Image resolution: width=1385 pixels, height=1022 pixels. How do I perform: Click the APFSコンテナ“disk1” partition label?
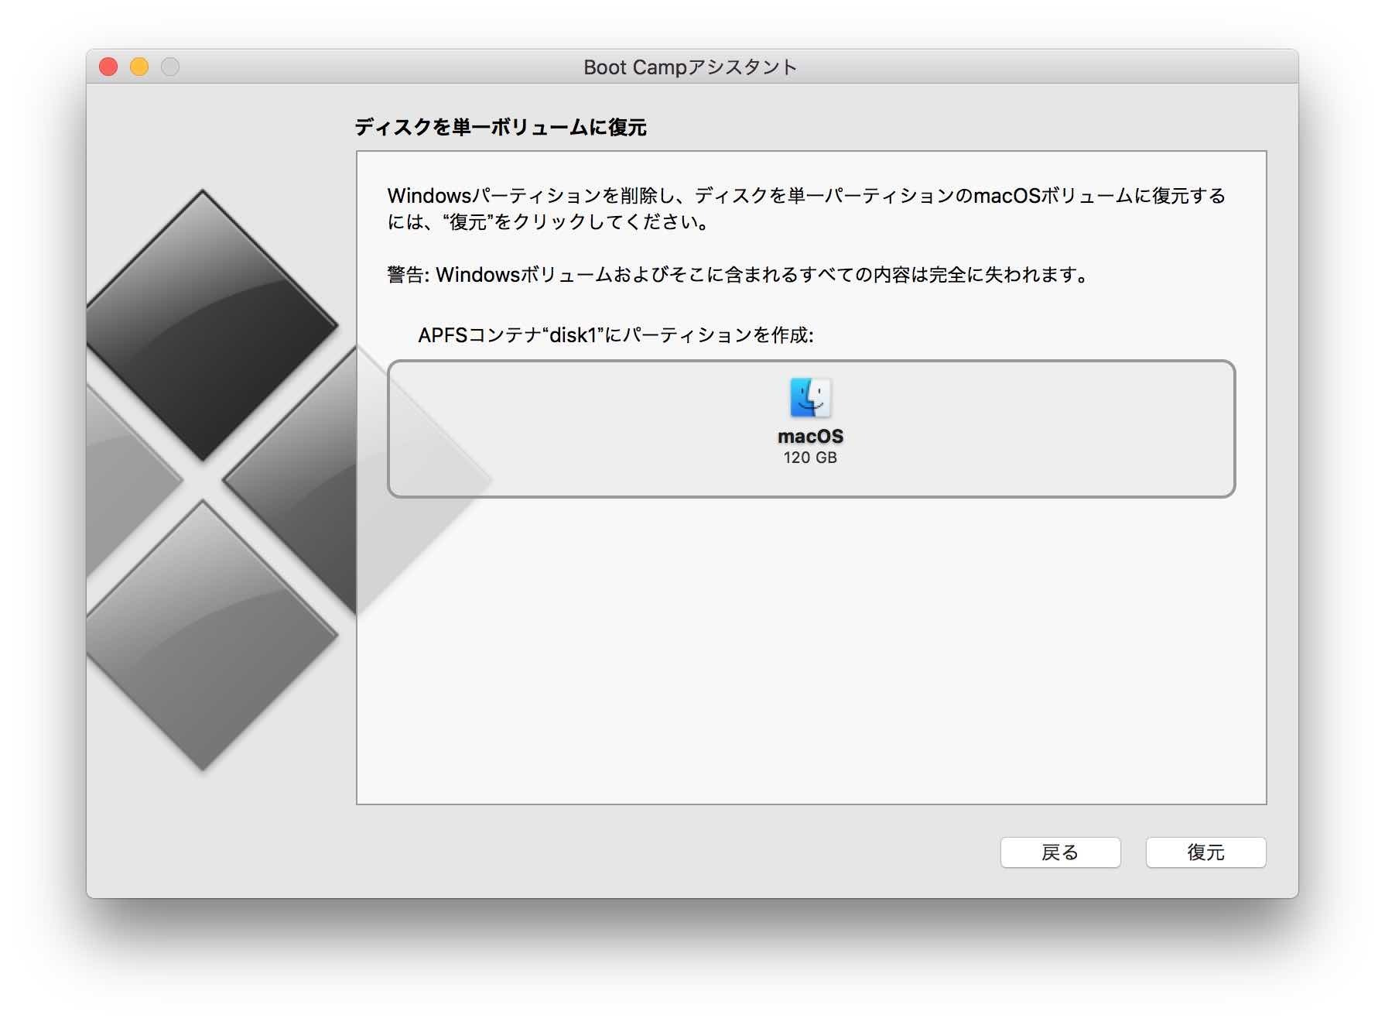click(616, 335)
